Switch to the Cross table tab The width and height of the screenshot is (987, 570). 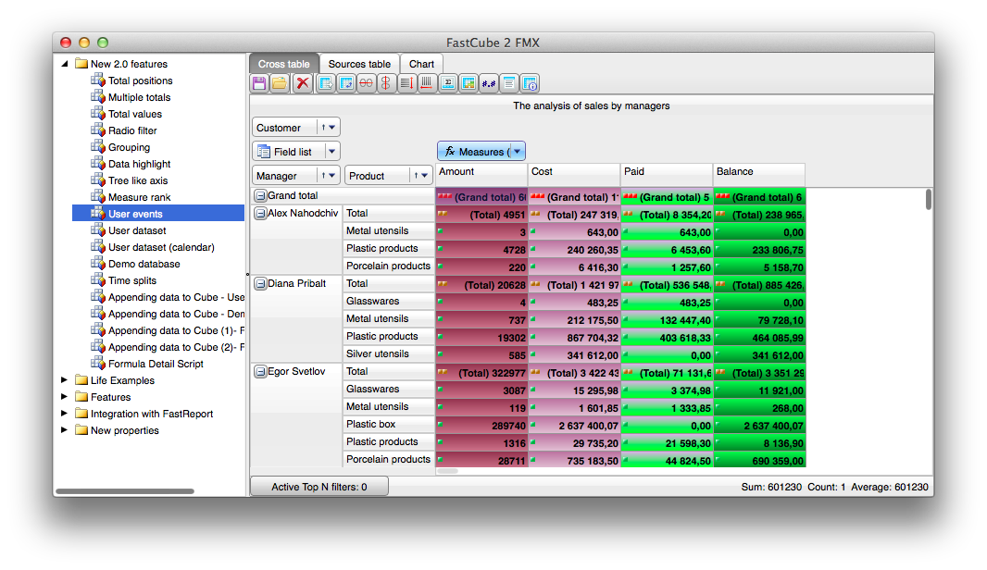(x=284, y=64)
